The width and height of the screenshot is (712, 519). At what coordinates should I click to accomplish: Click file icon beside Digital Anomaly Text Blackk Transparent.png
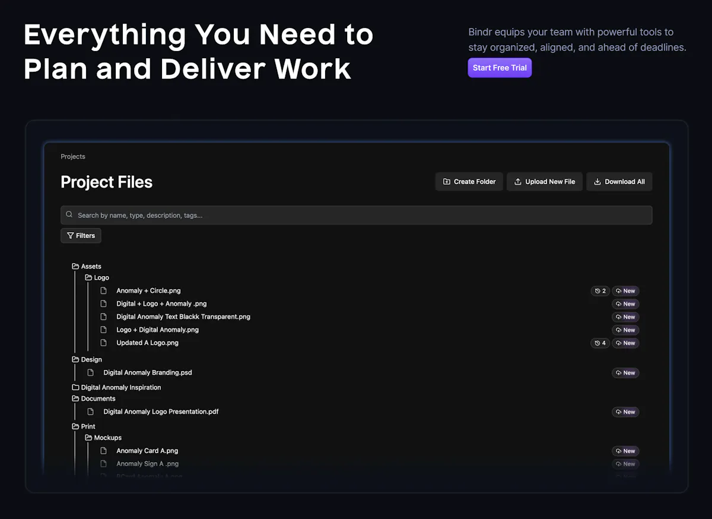(104, 317)
